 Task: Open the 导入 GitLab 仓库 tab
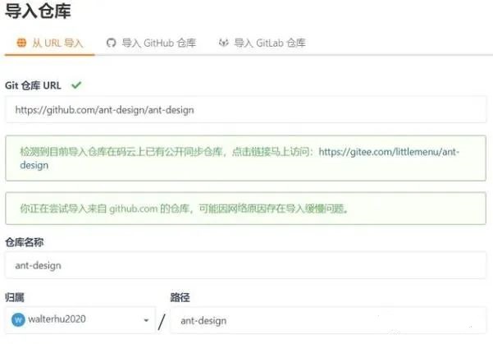click(x=262, y=43)
